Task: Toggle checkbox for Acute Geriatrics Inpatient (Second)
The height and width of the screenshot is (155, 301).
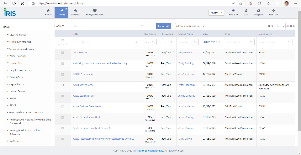Action: point(62,128)
